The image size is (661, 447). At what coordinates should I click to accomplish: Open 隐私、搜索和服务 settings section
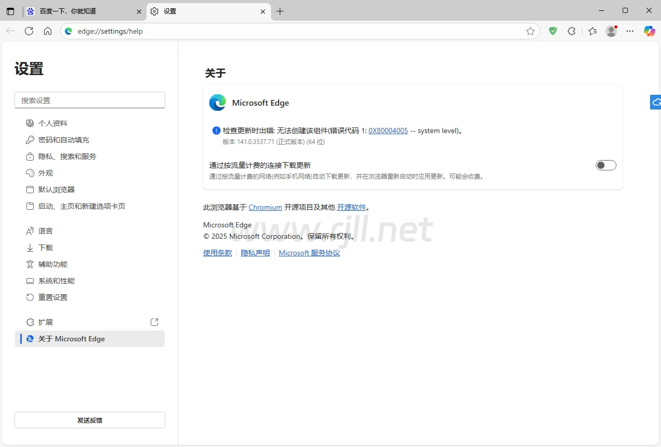pyautogui.click(x=67, y=156)
